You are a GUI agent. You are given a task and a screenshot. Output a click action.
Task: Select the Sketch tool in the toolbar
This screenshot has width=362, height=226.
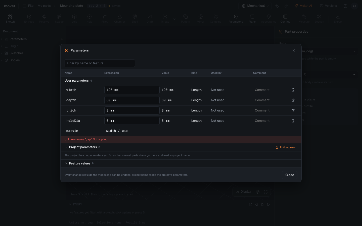(10, 19)
